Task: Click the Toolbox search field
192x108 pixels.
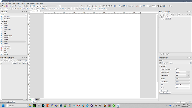Action: coord(14,15)
